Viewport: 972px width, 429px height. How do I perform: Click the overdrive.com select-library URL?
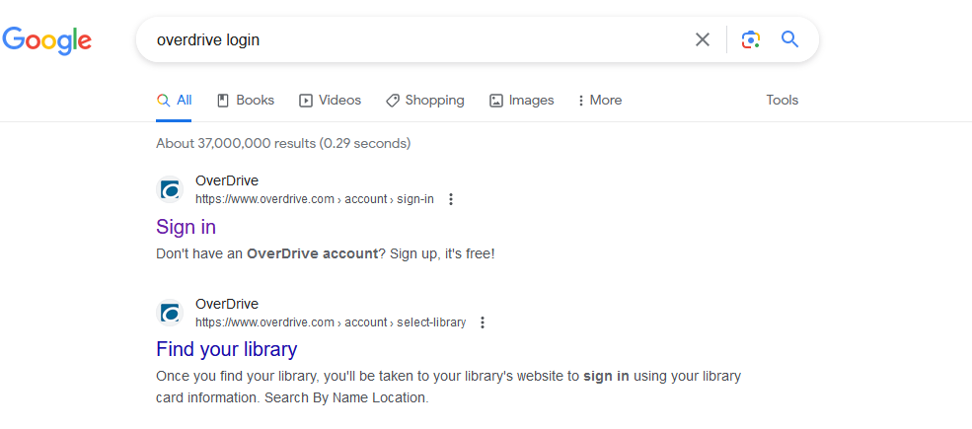(330, 322)
